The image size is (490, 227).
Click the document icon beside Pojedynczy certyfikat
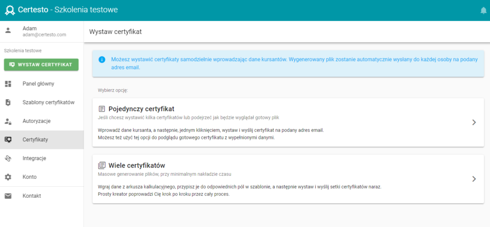click(x=101, y=109)
